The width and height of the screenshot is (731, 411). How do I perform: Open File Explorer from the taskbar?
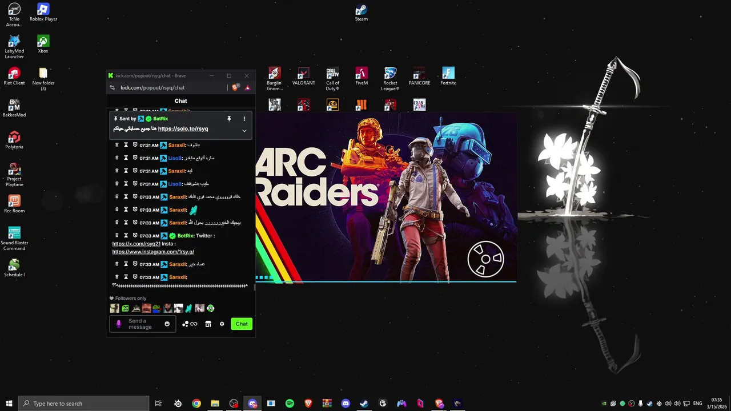[x=215, y=404]
